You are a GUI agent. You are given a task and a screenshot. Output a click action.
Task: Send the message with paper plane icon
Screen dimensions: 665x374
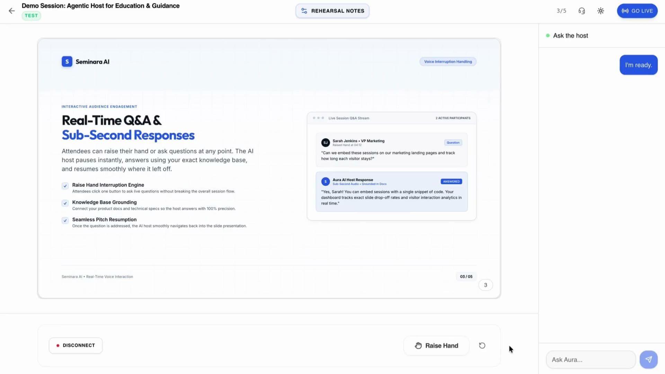click(x=648, y=359)
